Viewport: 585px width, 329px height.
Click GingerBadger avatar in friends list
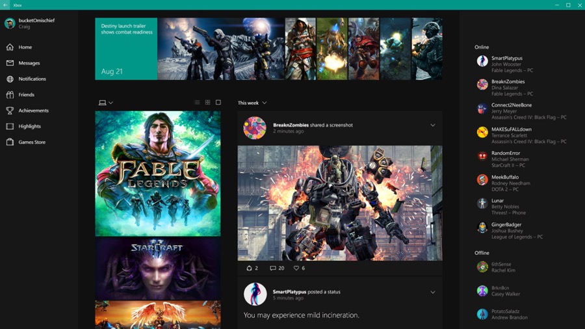[x=482, y=227]
